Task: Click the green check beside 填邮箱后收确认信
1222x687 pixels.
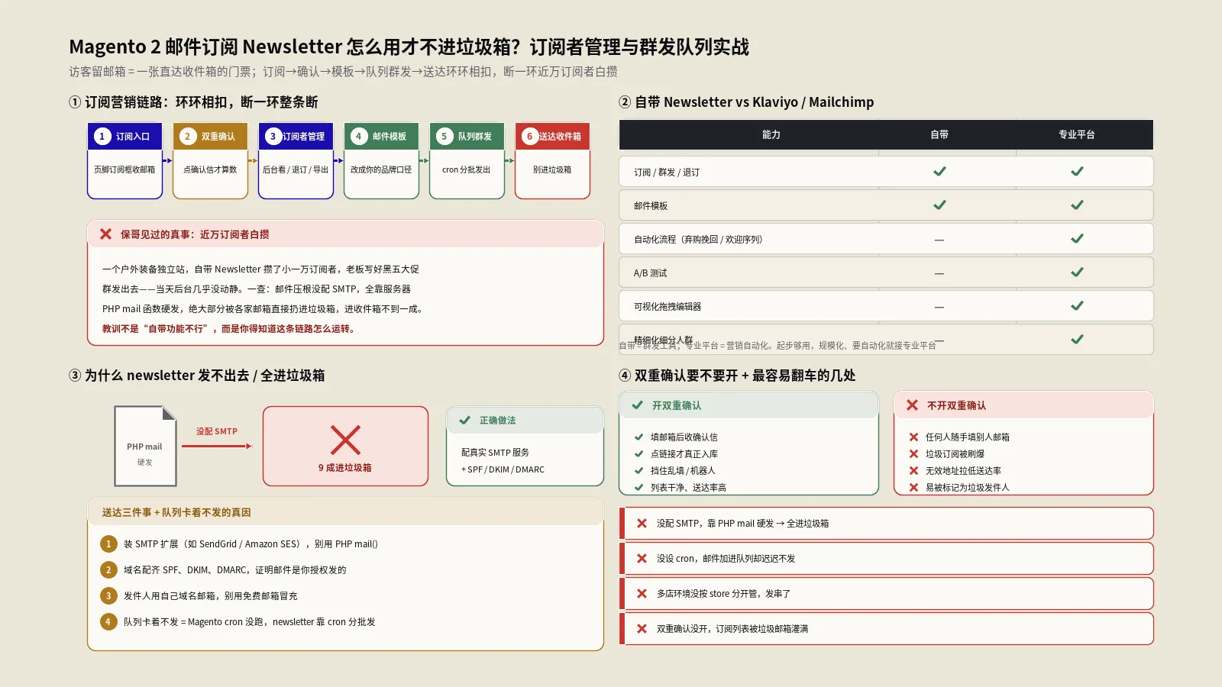Action: [x=638, y=437]
